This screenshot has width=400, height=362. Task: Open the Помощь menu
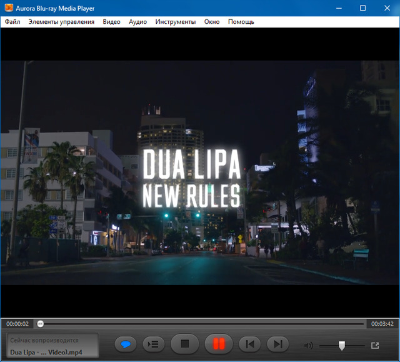coord(241,22)
